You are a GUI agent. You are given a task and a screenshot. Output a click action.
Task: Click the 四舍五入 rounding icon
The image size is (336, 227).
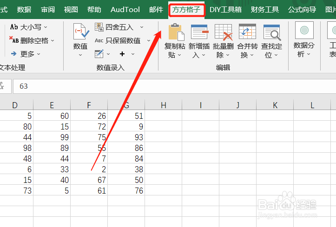99,27
